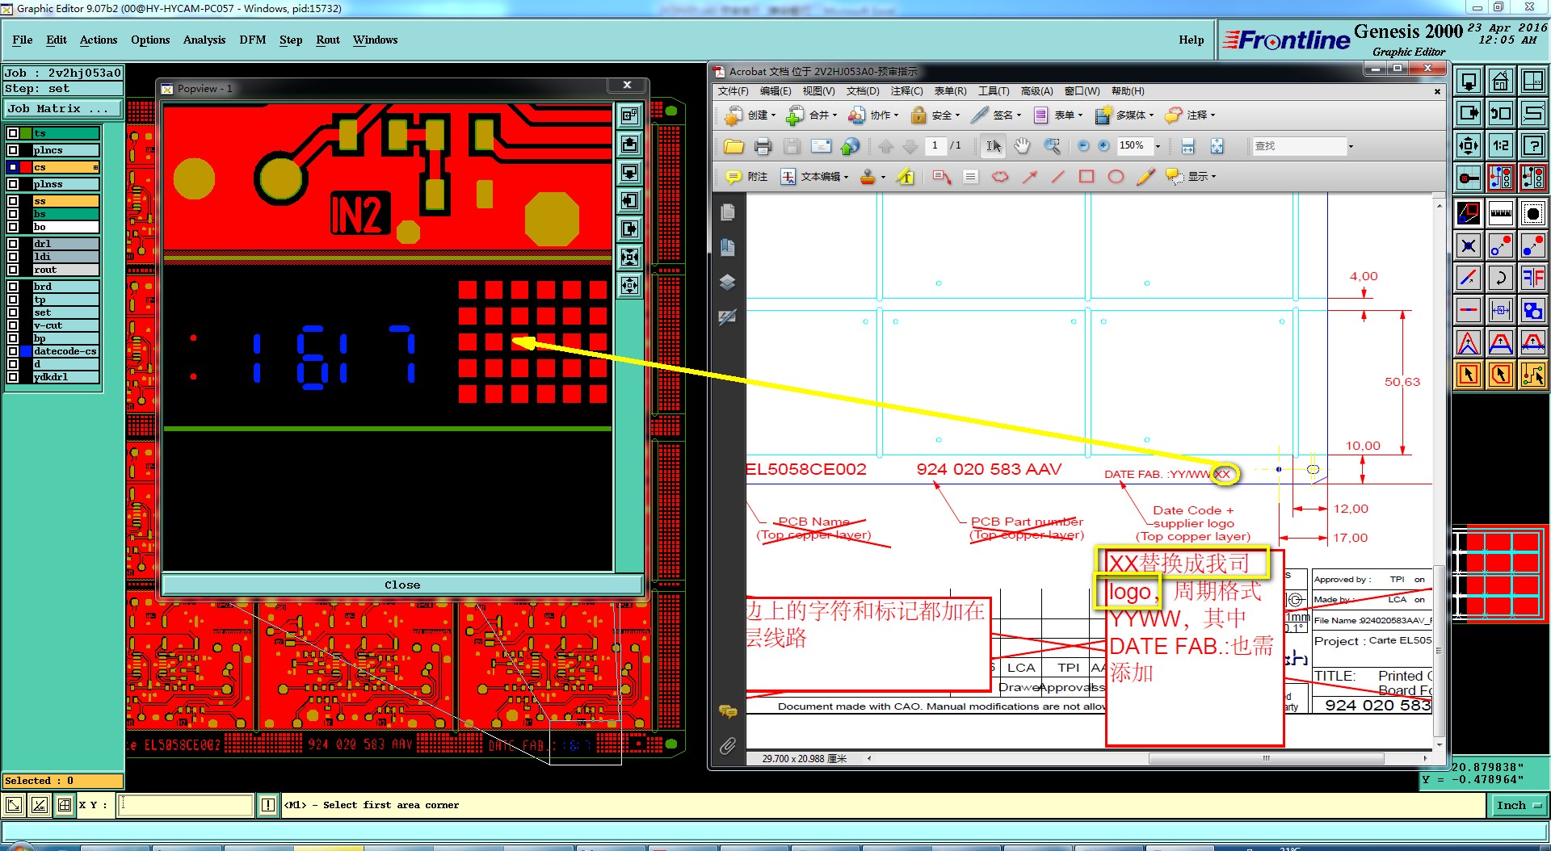Click the Popview zoom-fit icon at top
The height and width of the screenshot is (851, 1551).
click(x=629, y=115)
